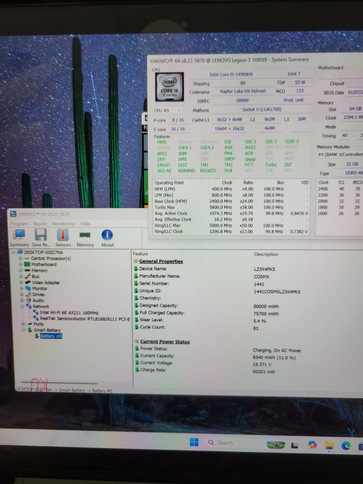Open the Summary toolbar icon
This screenshot has height=484, width=363.
click(19, 238)
